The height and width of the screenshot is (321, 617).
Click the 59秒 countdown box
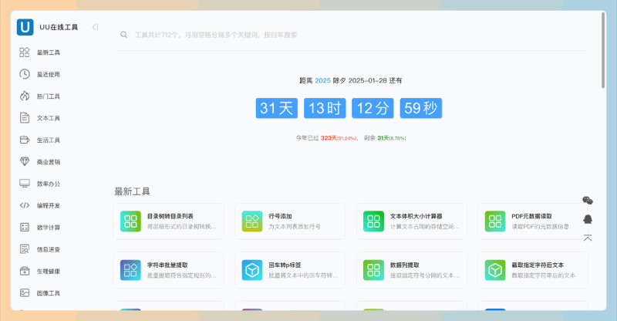coord(420,108)
